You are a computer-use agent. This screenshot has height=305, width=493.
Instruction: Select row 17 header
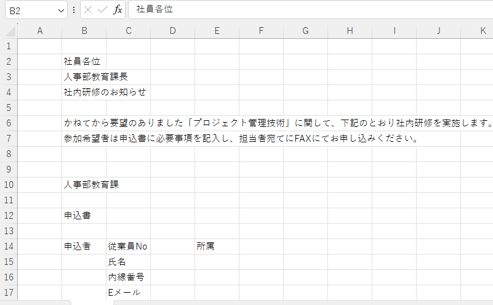[9, 293]
